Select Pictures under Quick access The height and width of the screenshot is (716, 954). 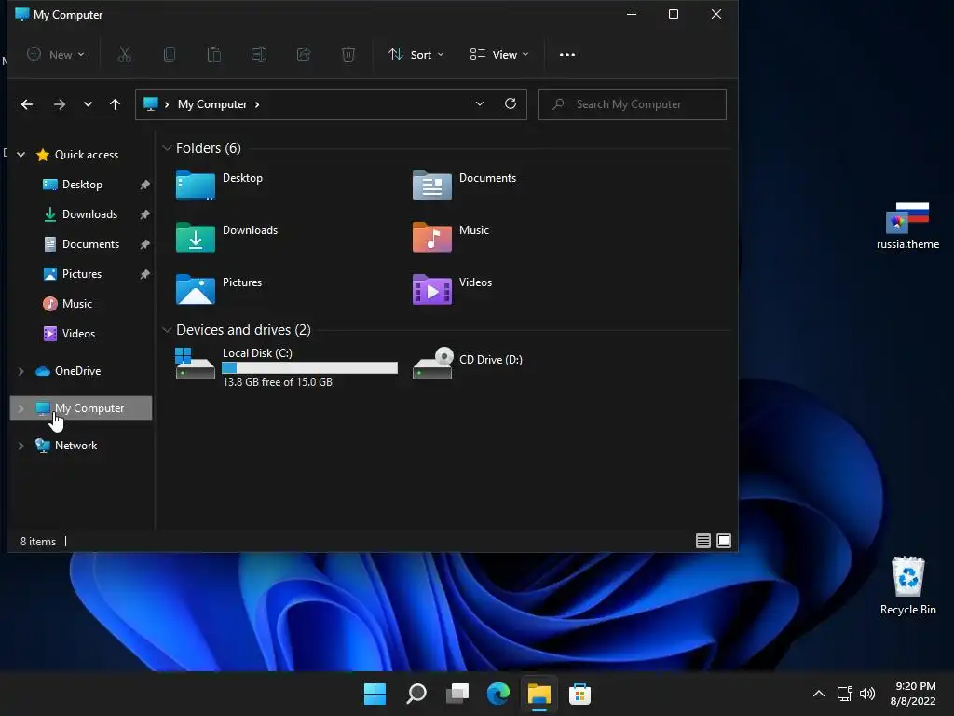[x=81, y=274]
